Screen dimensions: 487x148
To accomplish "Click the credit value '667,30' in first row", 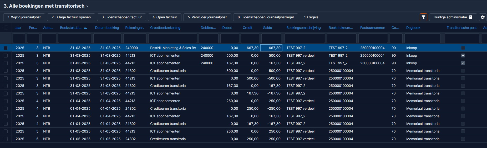I will [x=252, y=48].
